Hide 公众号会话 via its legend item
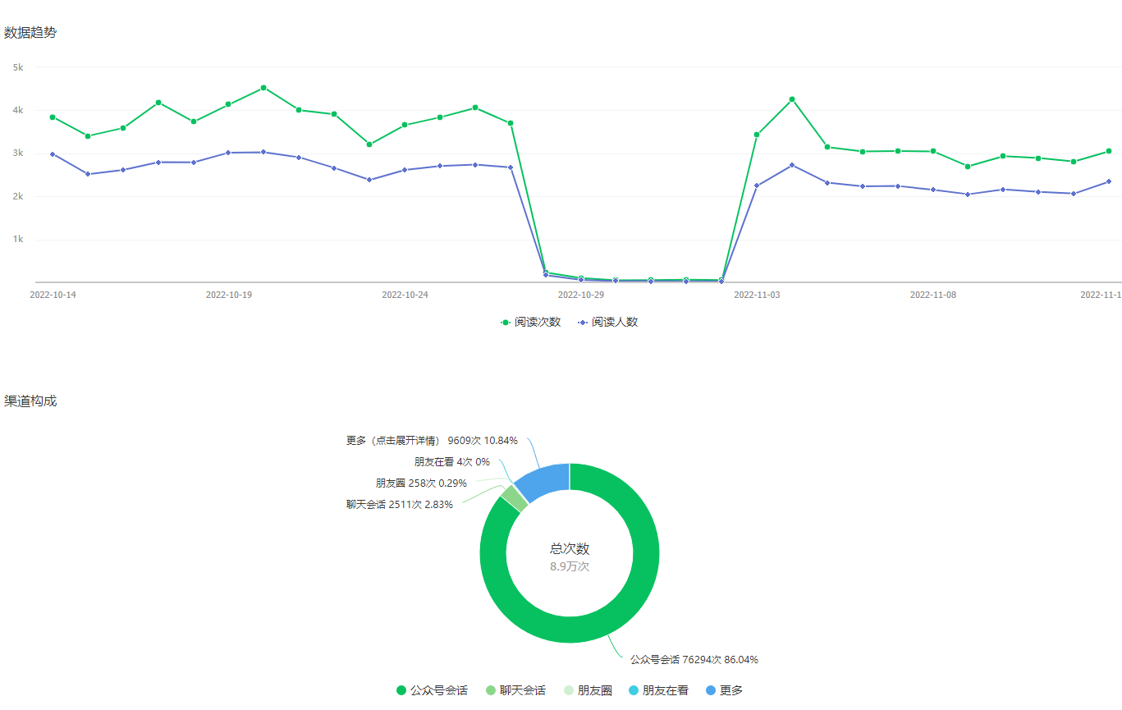 [x=432, y=690]
